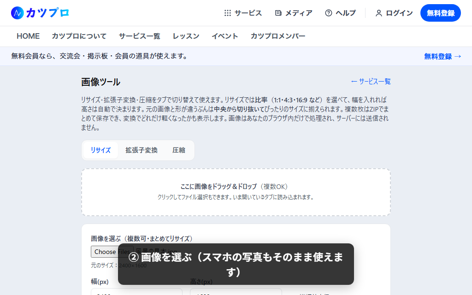Open イベント navigation item
This screenshot has height=295, width=472.
(x=224, y=36)
